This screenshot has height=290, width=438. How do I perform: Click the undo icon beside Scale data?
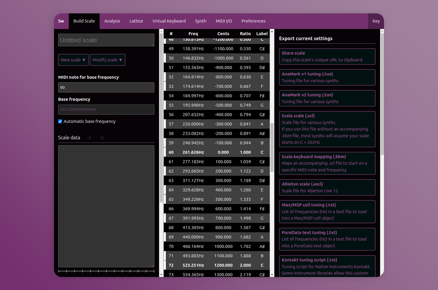[89, 138]
